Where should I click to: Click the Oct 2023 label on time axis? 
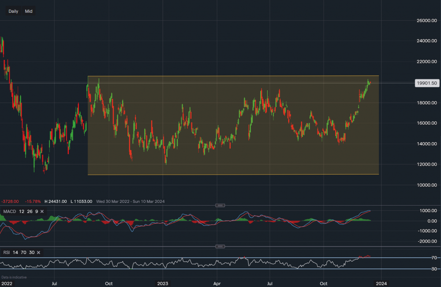[324, 283]
